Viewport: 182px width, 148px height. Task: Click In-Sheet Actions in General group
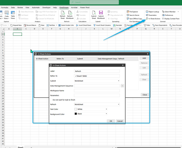point(153,18)
